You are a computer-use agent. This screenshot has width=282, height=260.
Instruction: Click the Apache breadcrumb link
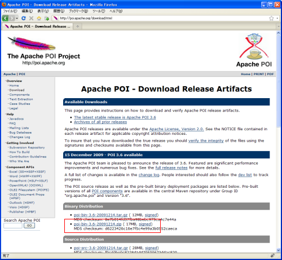coord(10,74)
